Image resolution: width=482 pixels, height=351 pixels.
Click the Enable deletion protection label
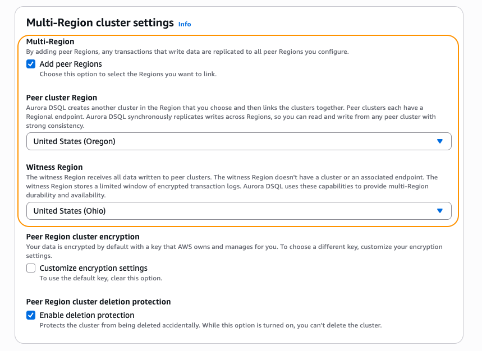coord(86,315)
